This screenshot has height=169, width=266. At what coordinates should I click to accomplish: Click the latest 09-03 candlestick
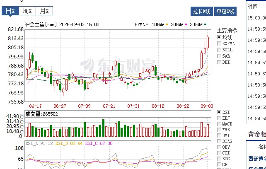[x=208, y=42]
